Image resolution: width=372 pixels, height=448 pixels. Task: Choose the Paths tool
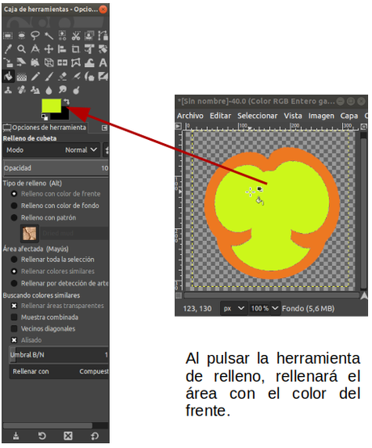pos(103,36)
